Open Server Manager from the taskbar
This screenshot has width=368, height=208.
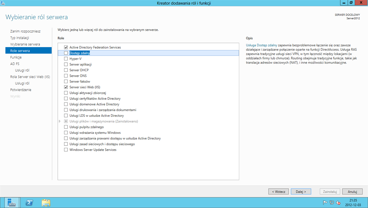coord(12,203)
